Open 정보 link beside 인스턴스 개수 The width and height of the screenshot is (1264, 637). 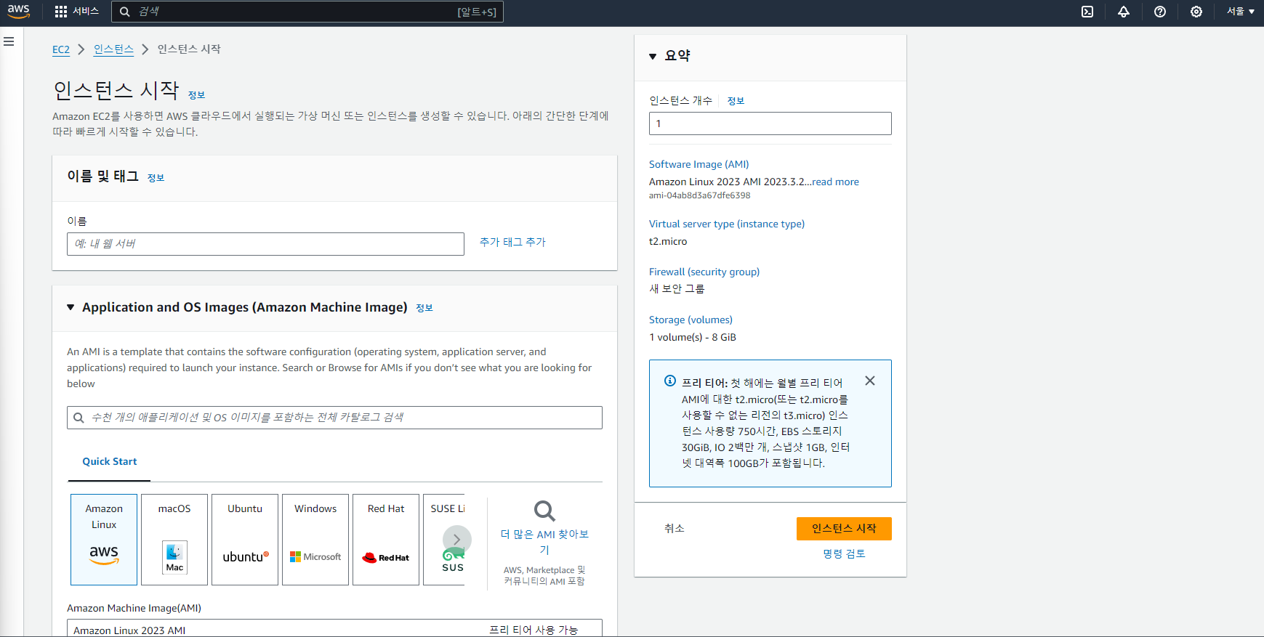736,101
